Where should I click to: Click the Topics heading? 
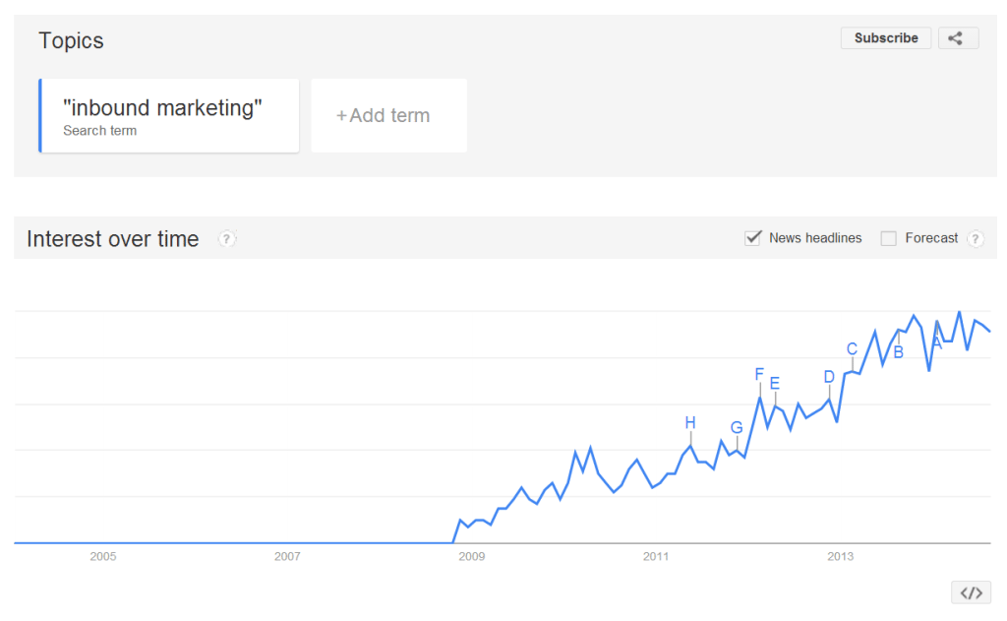coord(70,41)
